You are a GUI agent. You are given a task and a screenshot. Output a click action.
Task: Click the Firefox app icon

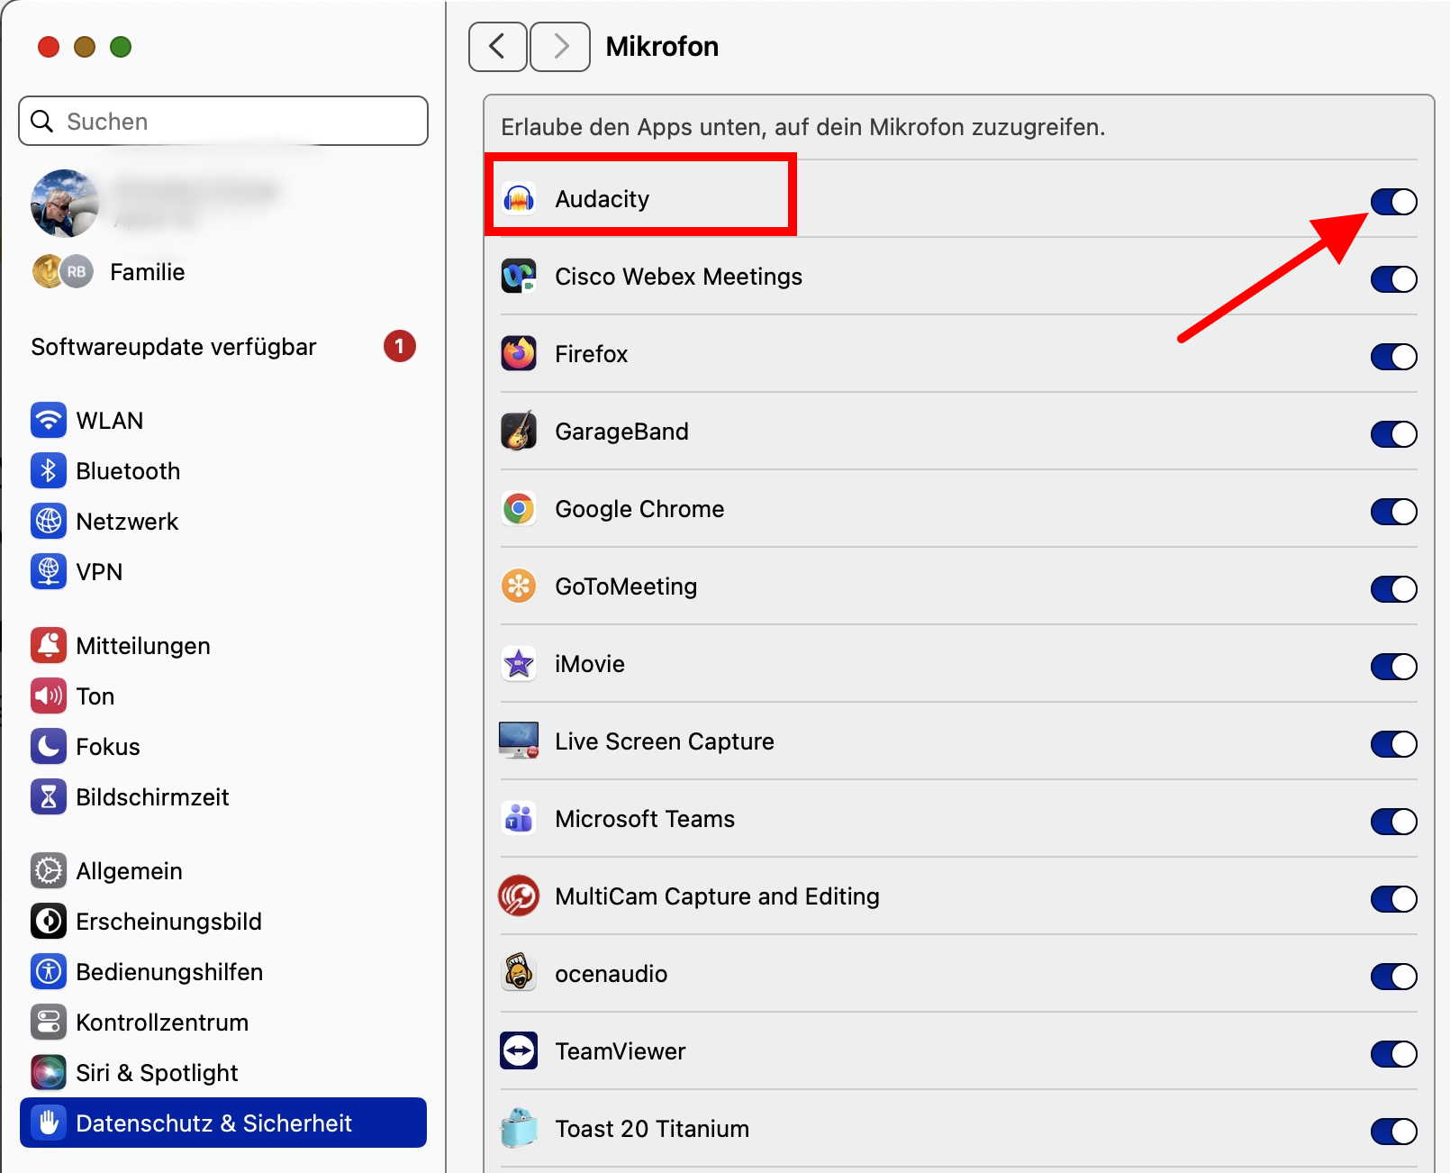[519, 353]
